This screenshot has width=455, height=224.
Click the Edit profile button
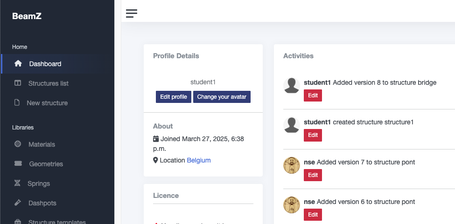point(174,97)
